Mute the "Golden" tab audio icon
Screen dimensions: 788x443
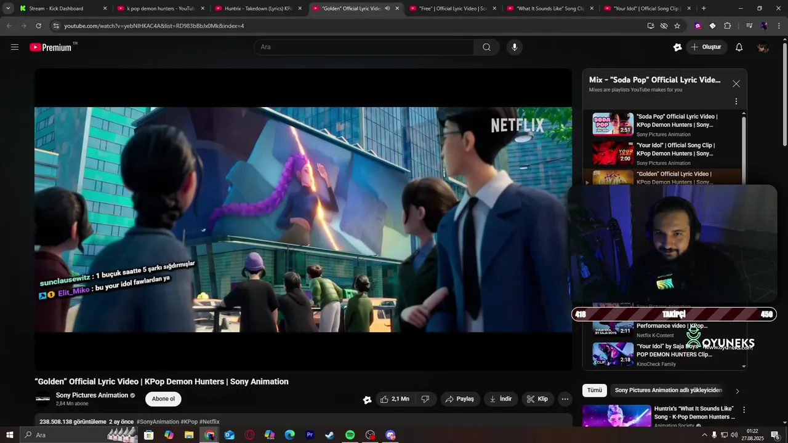tap(387, 9)
